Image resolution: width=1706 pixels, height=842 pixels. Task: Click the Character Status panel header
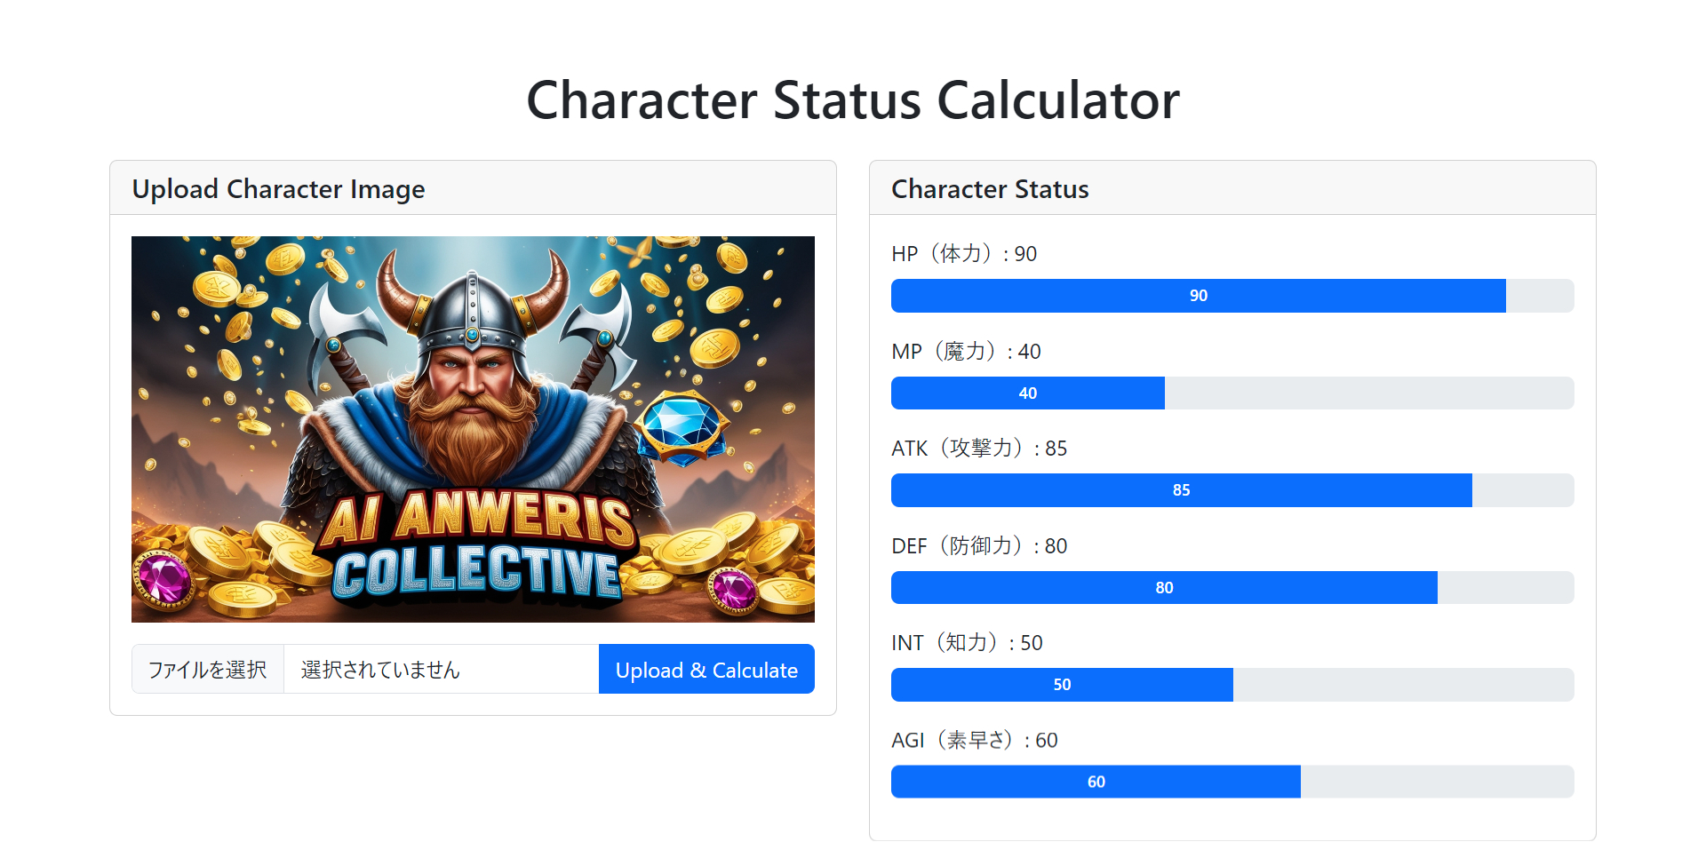pyautogui.click(x=990, y=188)
